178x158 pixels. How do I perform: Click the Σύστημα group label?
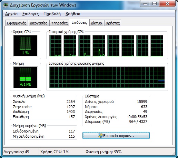point(92,96)
